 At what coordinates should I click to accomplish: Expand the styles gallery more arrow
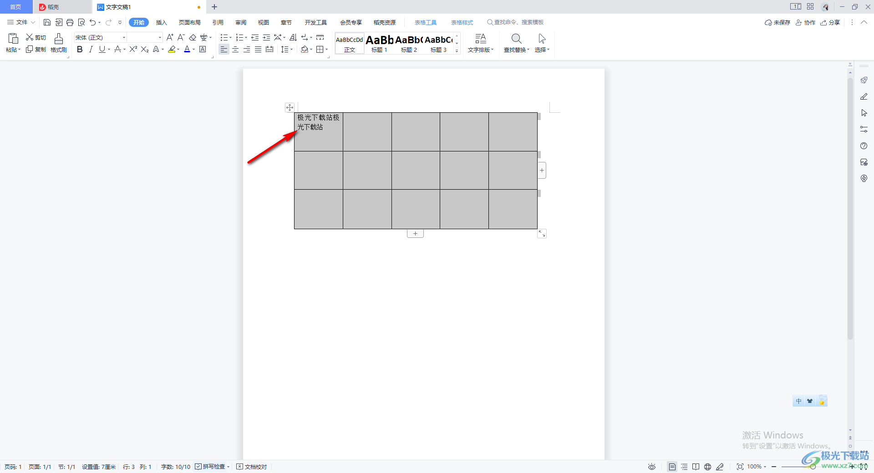[457, 50]
